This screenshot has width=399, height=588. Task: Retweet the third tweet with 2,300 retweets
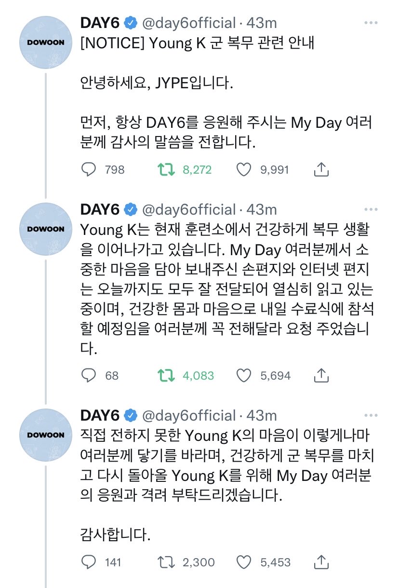(166, 562)
